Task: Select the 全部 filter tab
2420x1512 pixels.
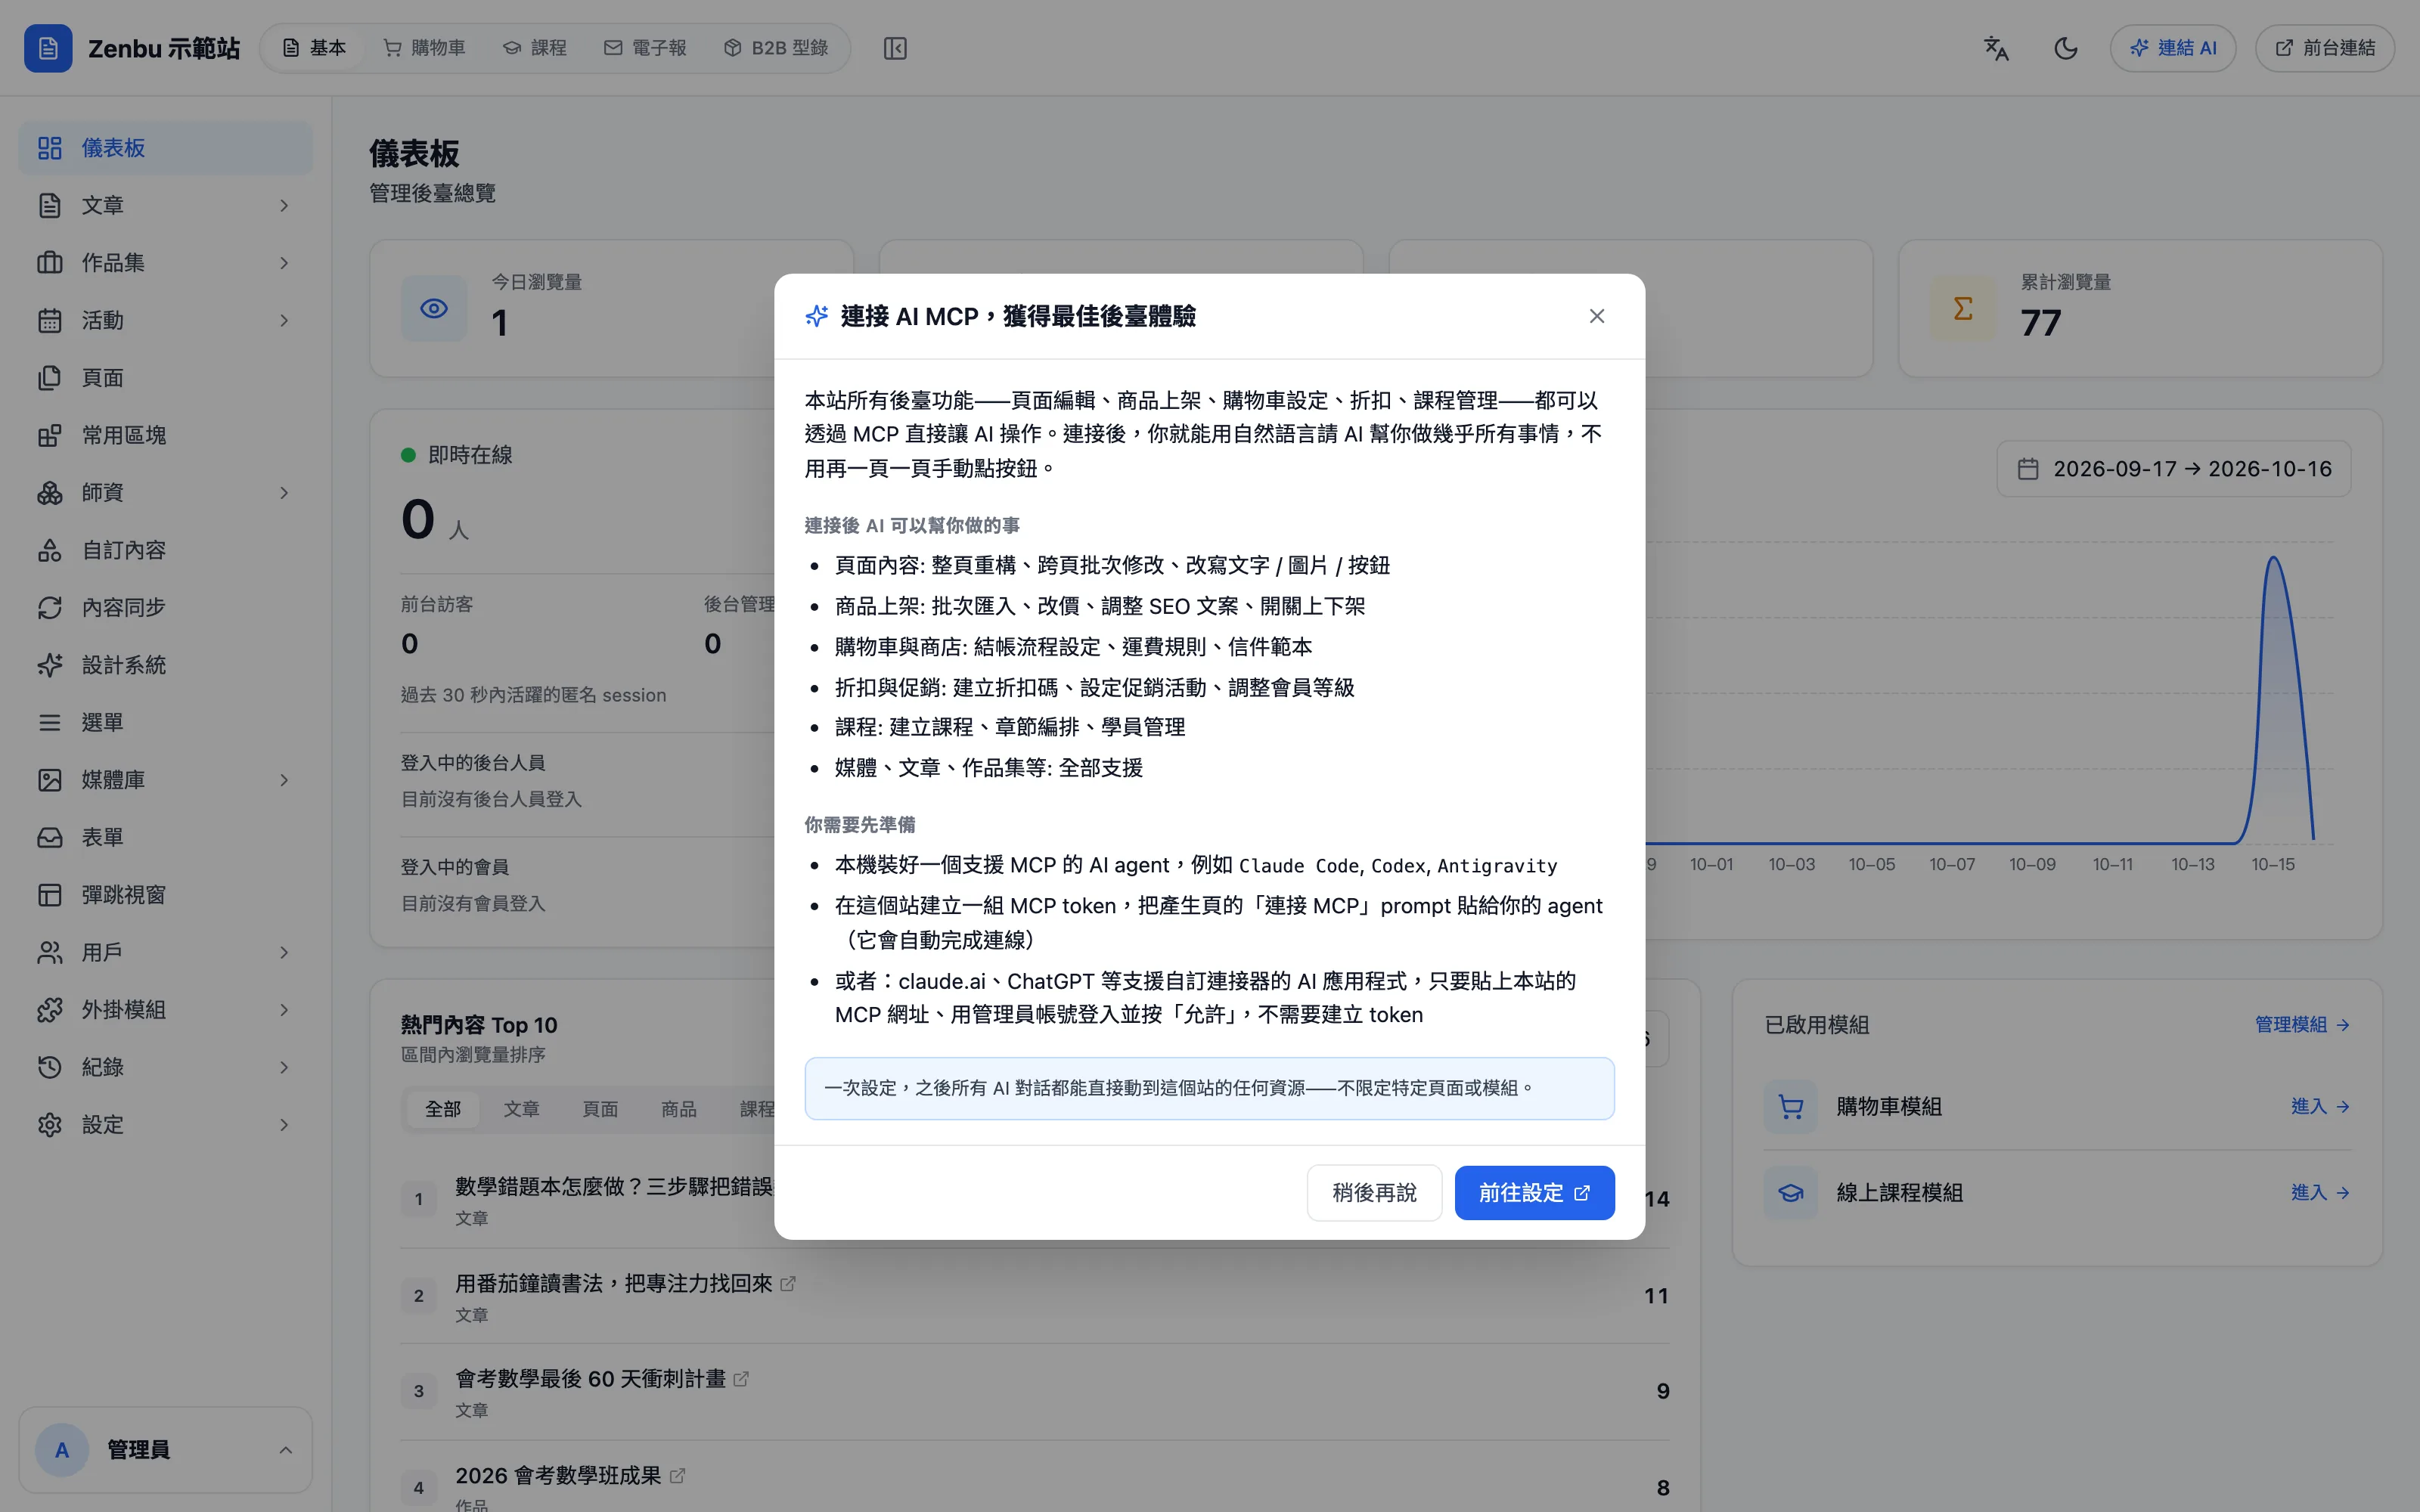Action: (443, 1109)
